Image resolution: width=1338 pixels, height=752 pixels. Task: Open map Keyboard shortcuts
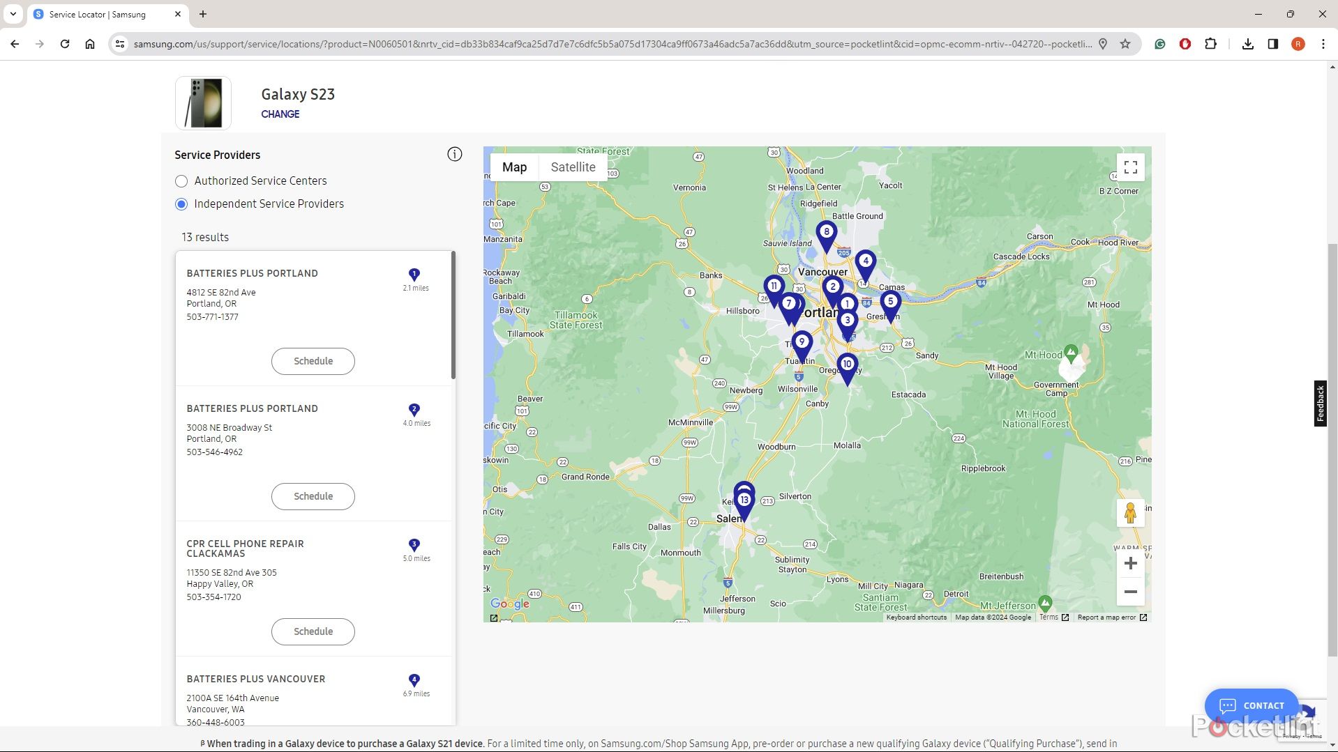916,617
